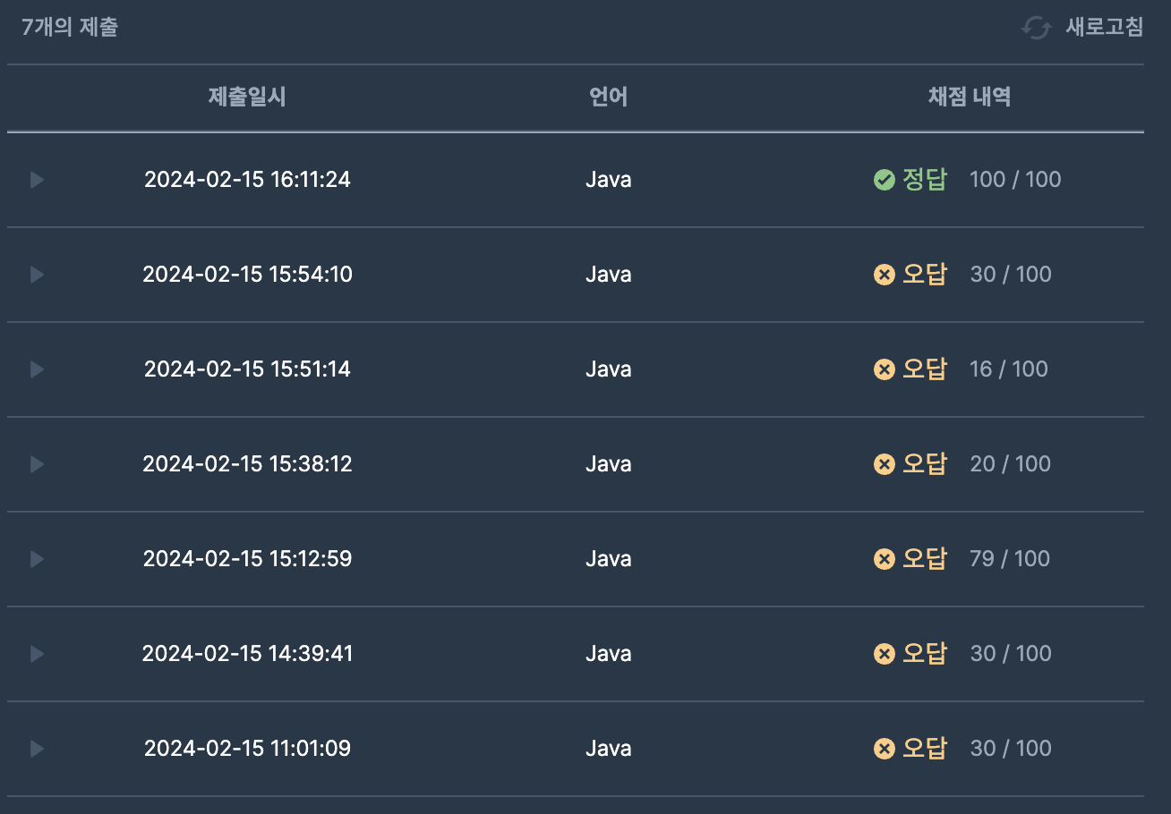This screenshot has height=814, width=1171.
Task: Click the 채점 내역 column header
Action: click(x=970, y=98)
